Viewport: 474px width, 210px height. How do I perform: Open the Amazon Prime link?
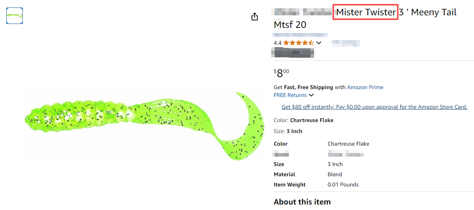pos(365,87)
